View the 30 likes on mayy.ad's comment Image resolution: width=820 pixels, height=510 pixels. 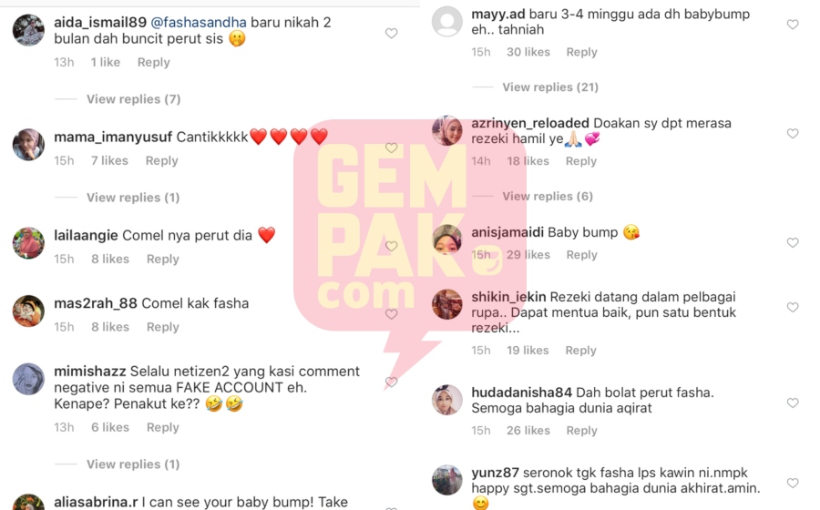[528, 52]
